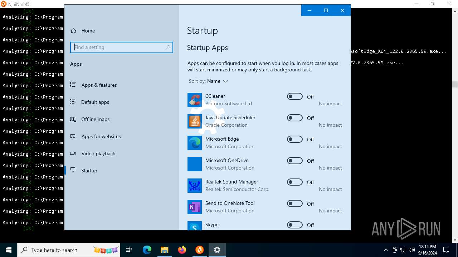Enable Microsoft OneDrive at startup
458x257 pixels.
295,161
